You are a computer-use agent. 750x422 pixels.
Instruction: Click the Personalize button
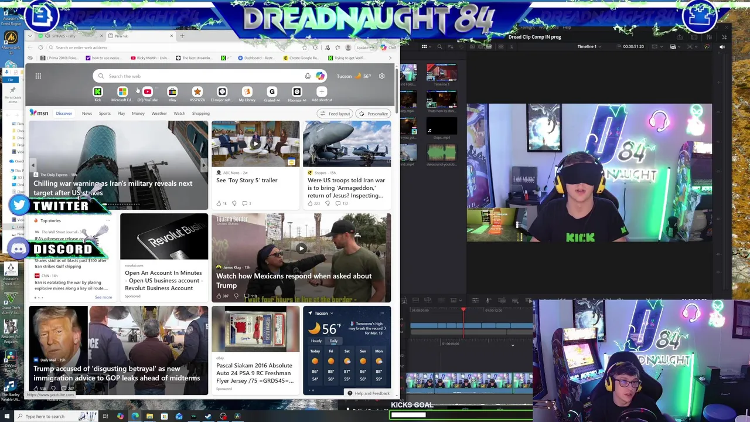pyautogui.click(x=374, y=114)
